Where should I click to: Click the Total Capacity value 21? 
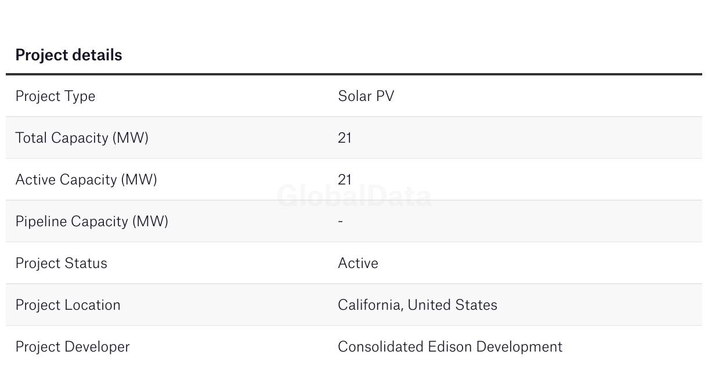coord(345,138)
